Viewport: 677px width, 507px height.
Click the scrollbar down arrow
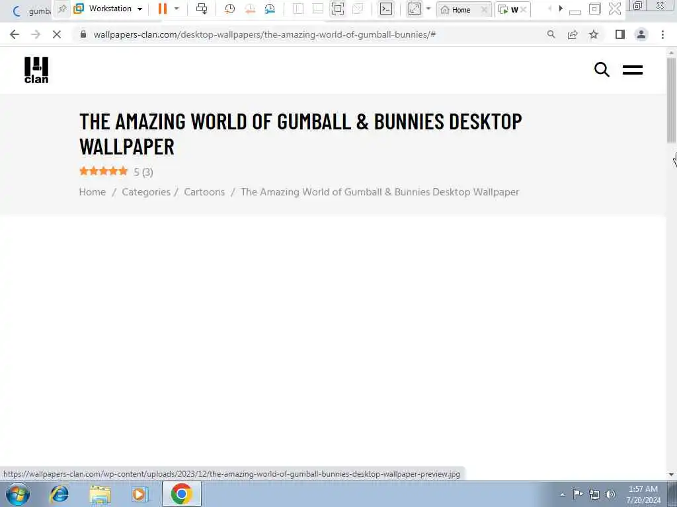(671, 475)
